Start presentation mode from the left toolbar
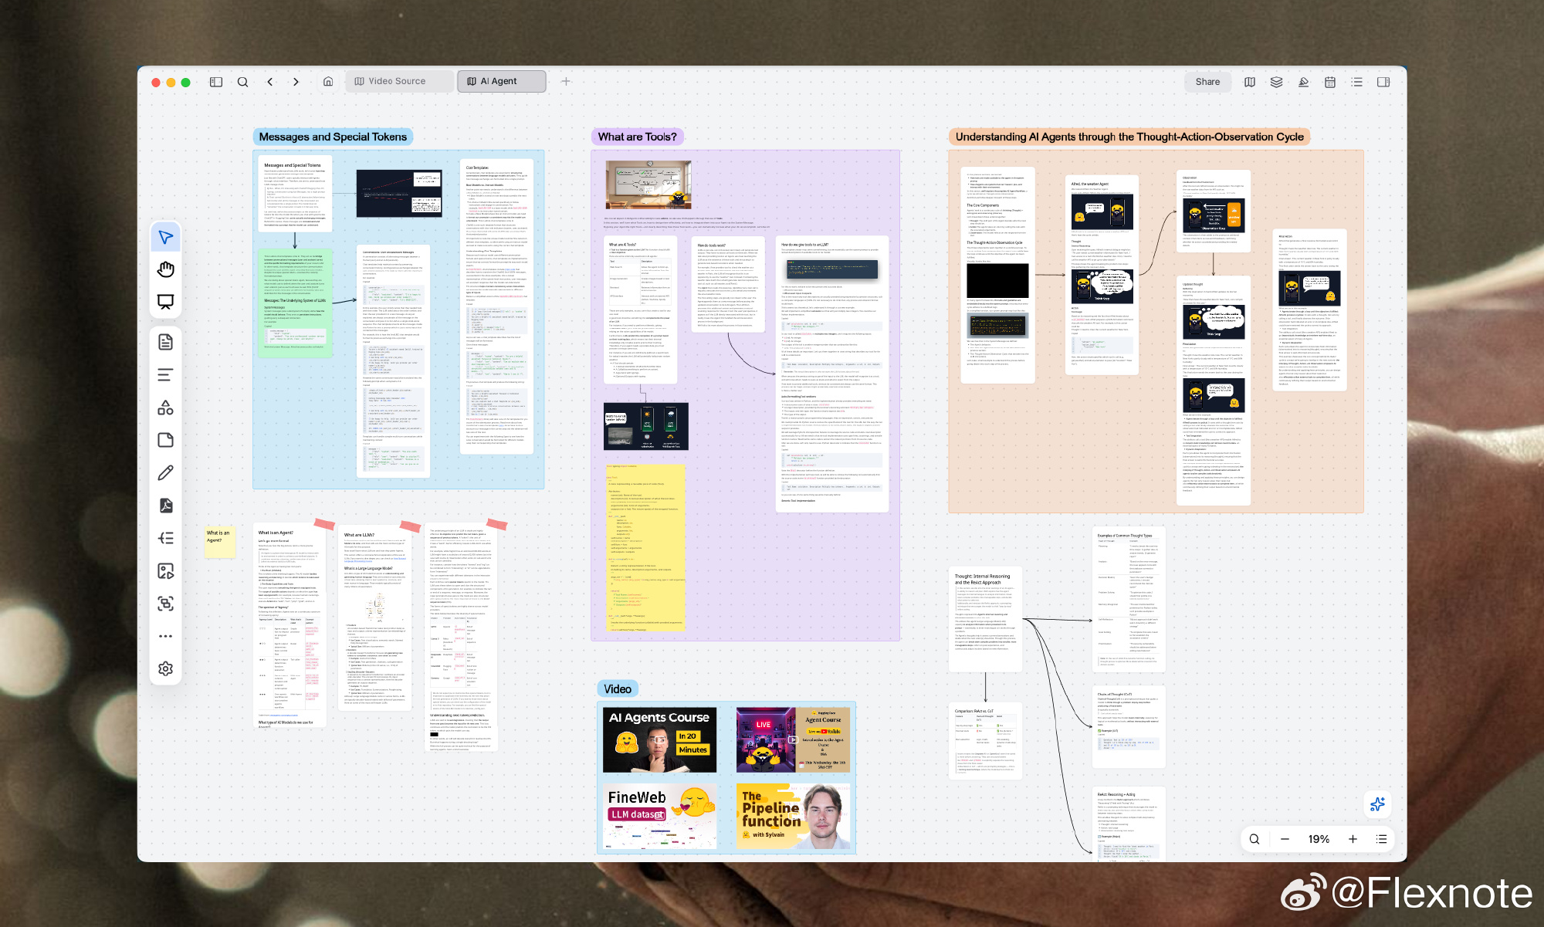This screenshot has height=927, width=1544. click(165, 302)
